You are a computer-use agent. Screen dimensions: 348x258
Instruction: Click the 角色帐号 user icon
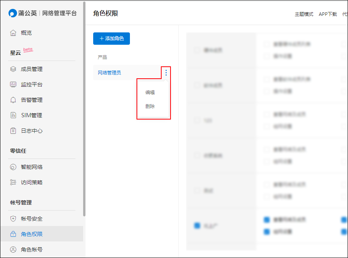(13, 250)
